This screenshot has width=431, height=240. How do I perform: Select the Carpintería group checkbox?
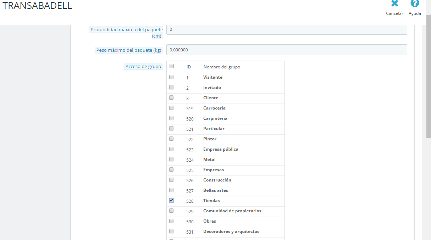[172, 118]
